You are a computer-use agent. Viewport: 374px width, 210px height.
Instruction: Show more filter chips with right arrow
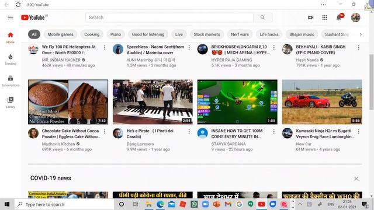click(361, 34)
